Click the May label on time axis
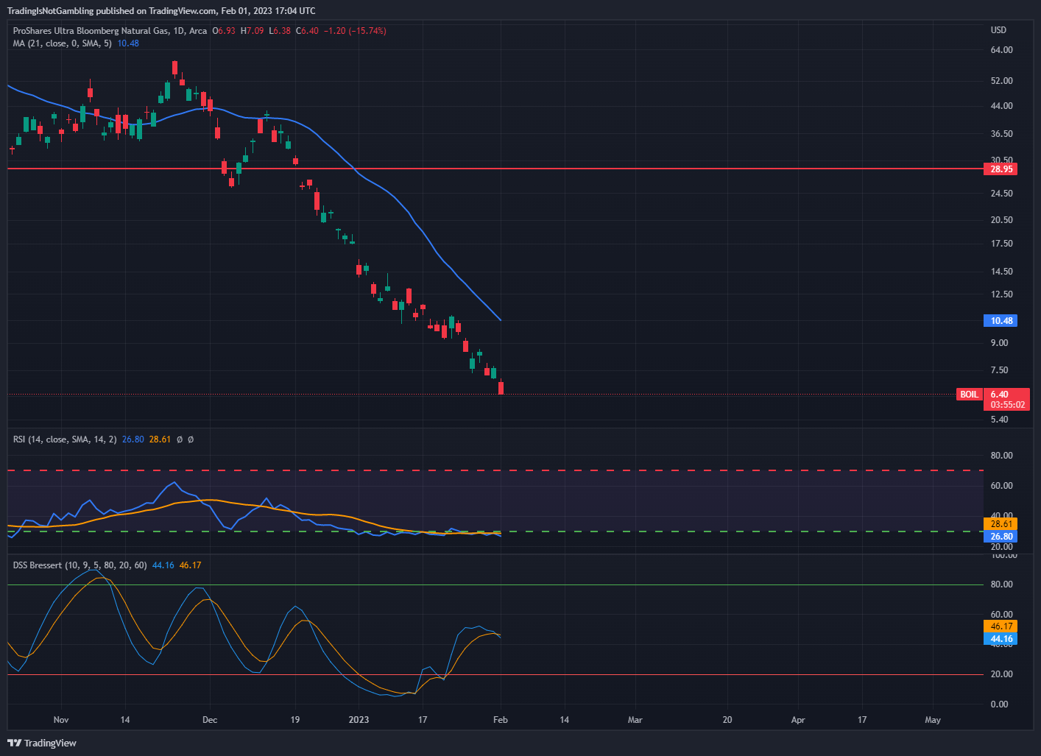The height and width of the screenshot is (756, 1041). 933,720
